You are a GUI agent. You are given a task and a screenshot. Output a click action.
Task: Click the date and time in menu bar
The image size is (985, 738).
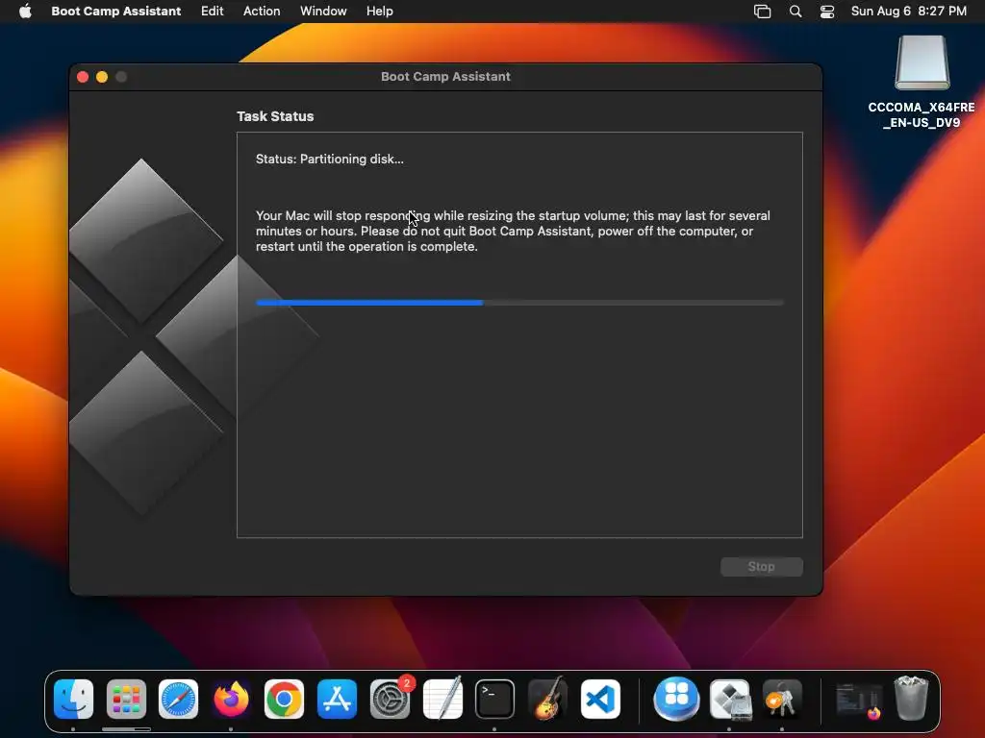point(908,12)
